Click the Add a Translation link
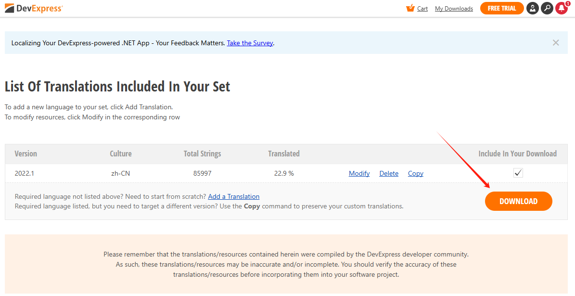The image size is (575, 296). pyautogui.click(x=233, y=196)
